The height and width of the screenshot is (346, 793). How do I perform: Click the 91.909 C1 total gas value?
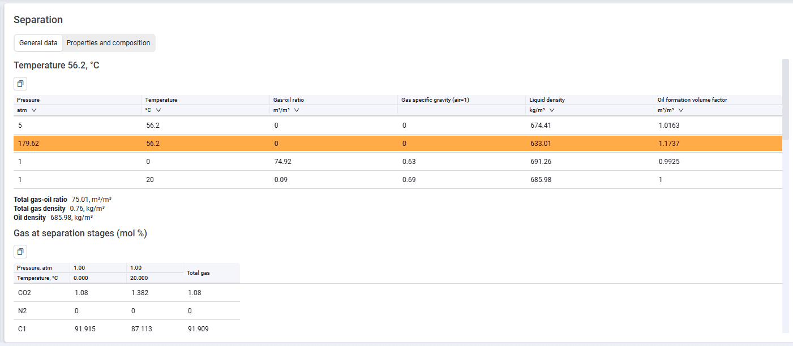(x=198, y=329)
